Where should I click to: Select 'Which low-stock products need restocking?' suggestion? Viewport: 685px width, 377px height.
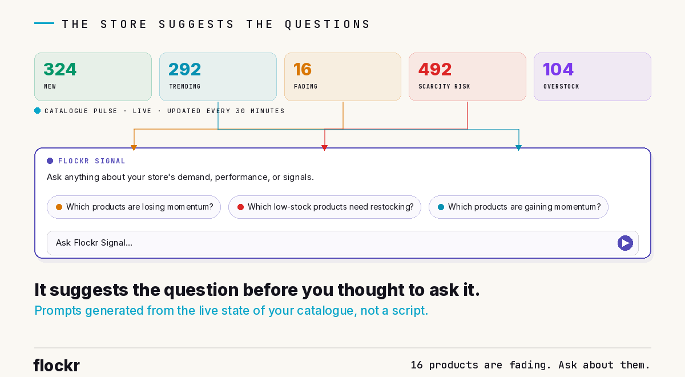click(325, 207)
